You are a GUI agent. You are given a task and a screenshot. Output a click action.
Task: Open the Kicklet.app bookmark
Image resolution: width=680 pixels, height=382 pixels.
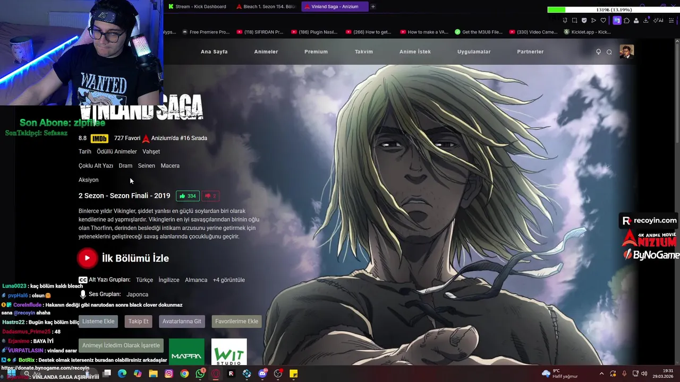(587, 32)
